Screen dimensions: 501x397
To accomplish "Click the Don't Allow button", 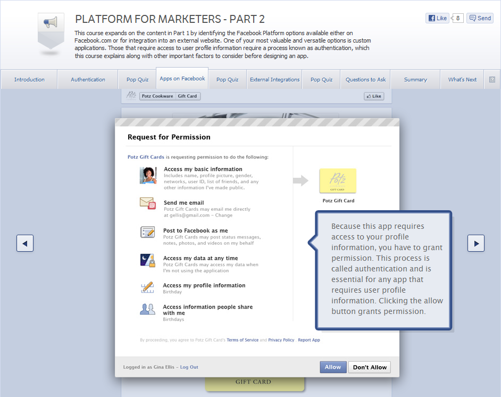I will (370, 367).
